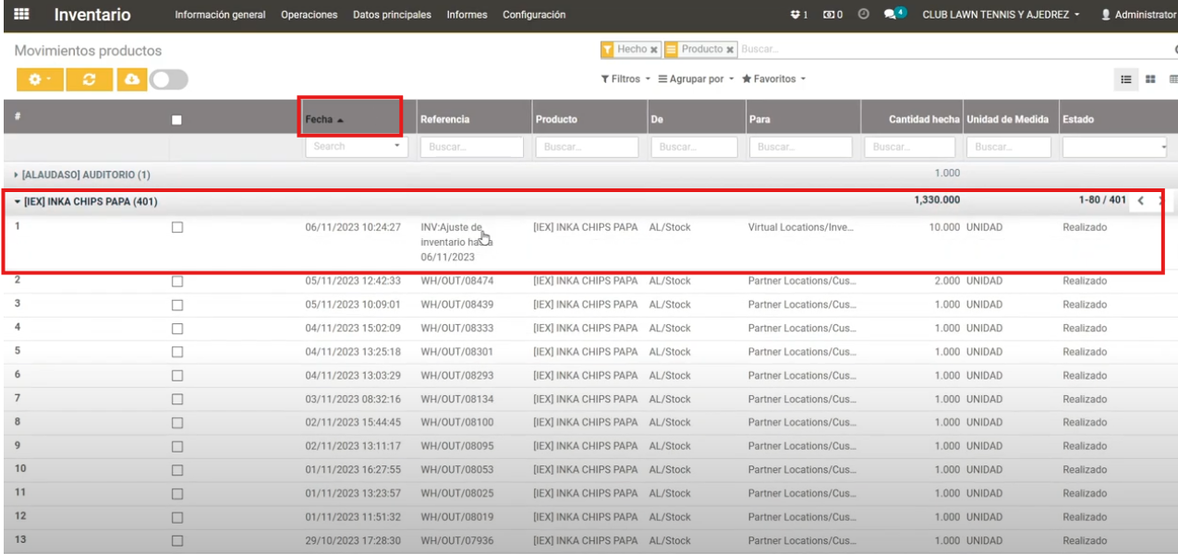
Task: Click the Referencia column search field
Action: click(x=471, y=147)
